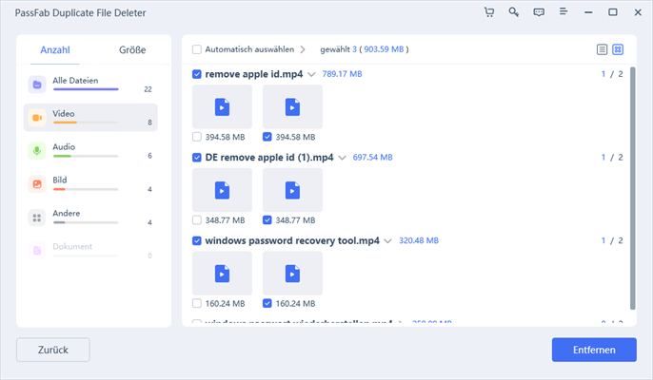Click the Entfernen button
This screenshot has height=380, width=653.
click(594, 350)
